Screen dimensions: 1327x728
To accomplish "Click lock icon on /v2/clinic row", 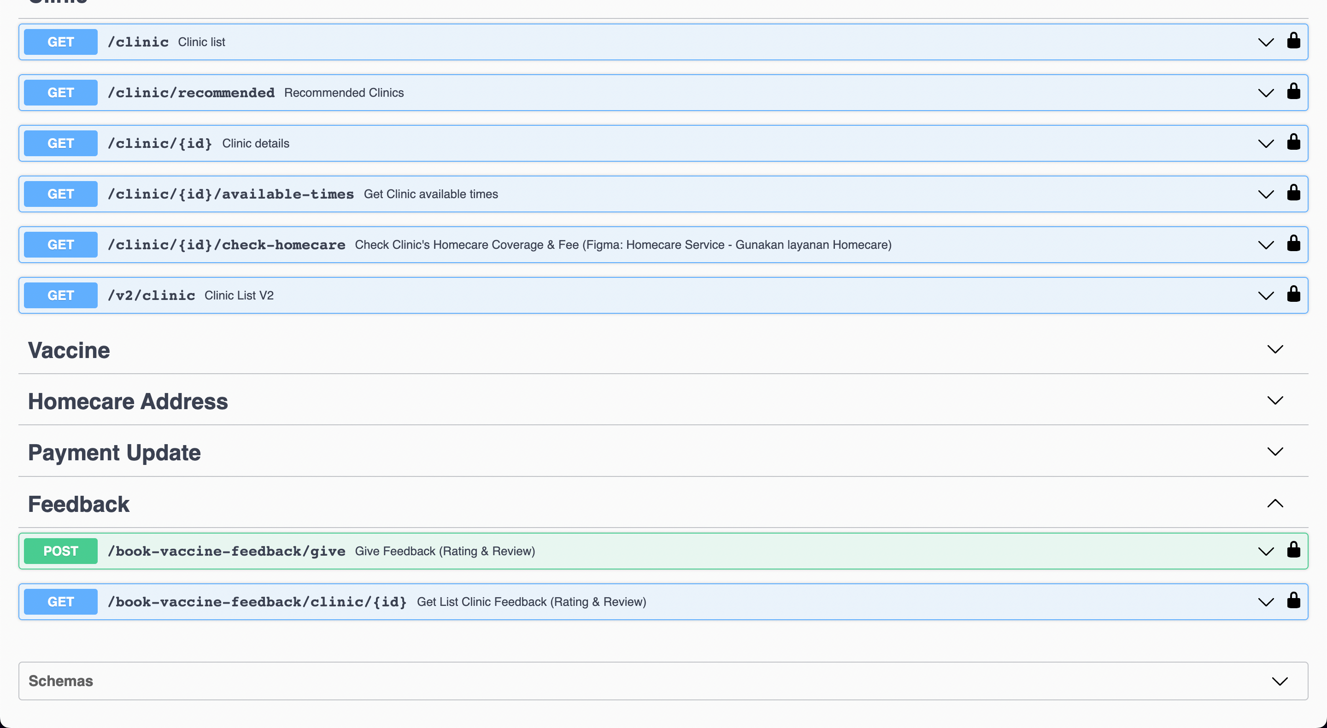I will pos(1293,294).
